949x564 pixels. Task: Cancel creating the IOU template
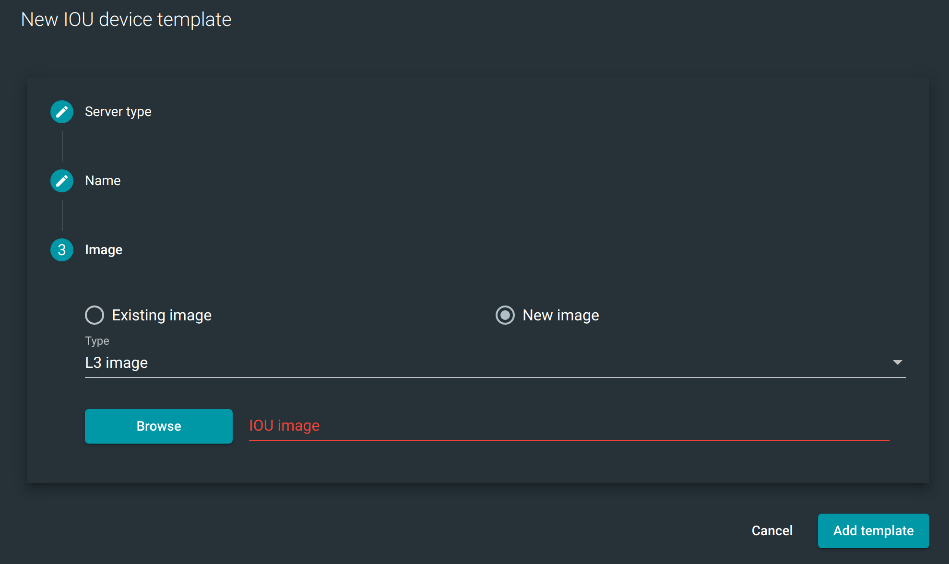[x=772, y=531]
